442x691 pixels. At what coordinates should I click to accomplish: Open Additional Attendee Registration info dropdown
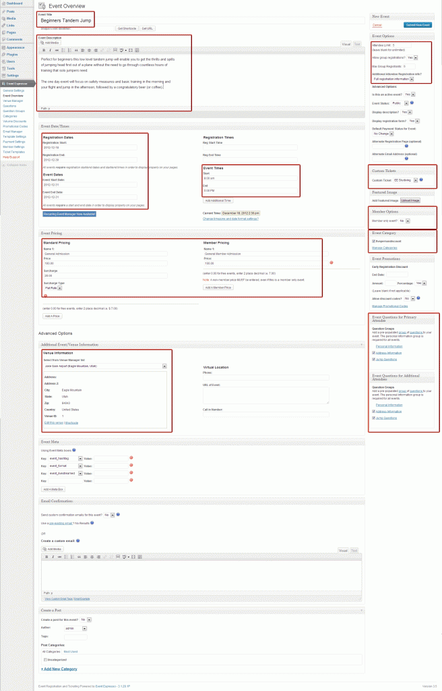coord(393,80)
